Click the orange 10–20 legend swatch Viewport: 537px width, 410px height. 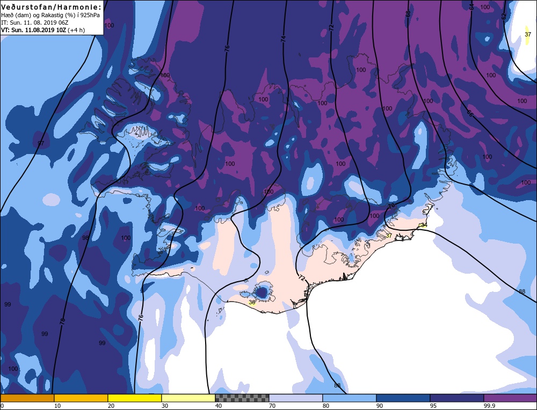[81, 398]
